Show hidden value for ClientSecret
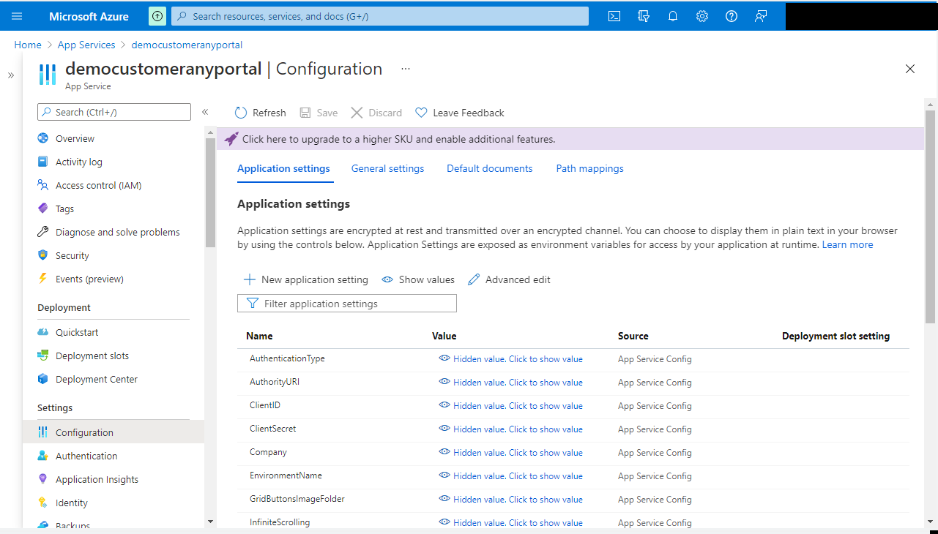 click(x=510, y=429)
